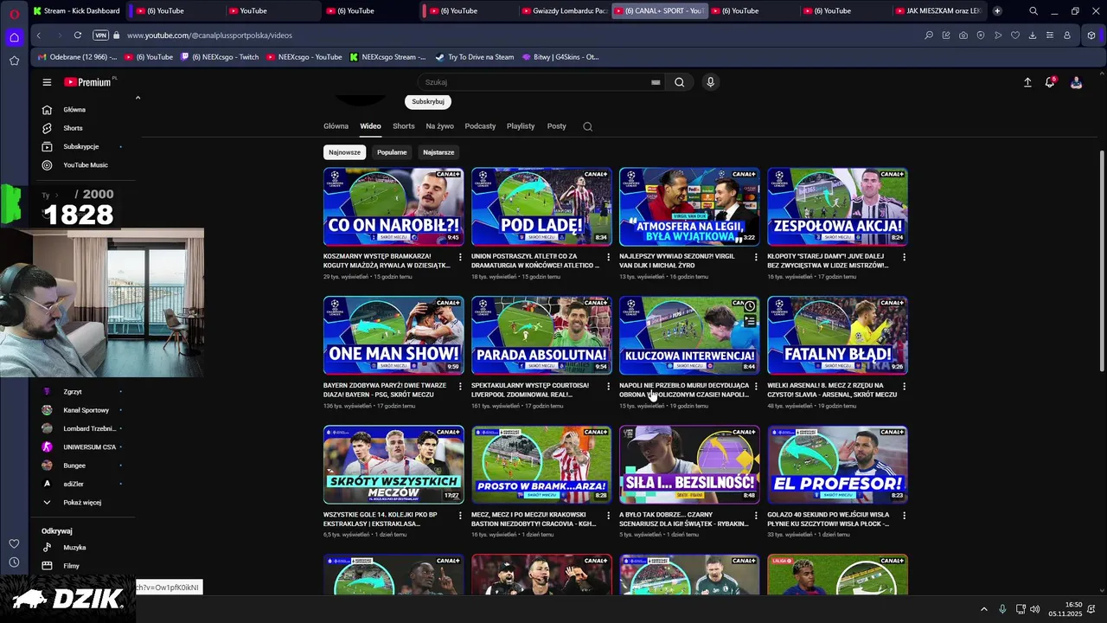Open YouTube Music in sidebar
1107x623 pixels.
85,165
